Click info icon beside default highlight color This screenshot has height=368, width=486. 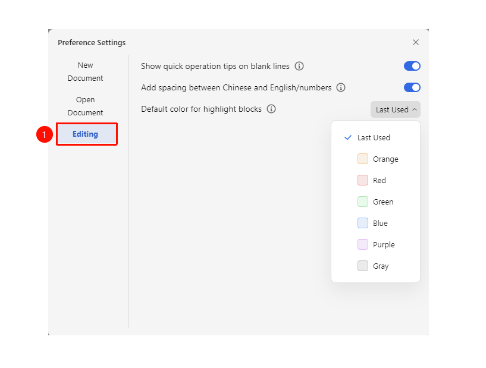coord(271,109)
